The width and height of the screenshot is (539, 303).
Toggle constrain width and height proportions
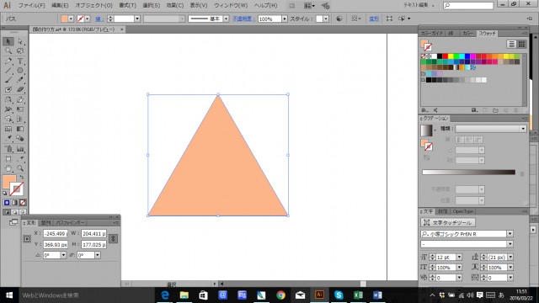pyautogui.click(x=113, y=239)
